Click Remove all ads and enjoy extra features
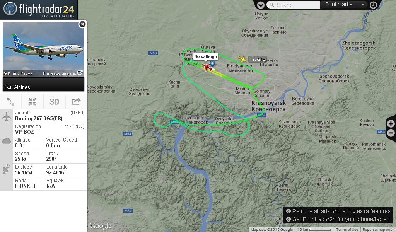This screenshot has width=396, height=232. pyautogui.click(x=338, y=211)
